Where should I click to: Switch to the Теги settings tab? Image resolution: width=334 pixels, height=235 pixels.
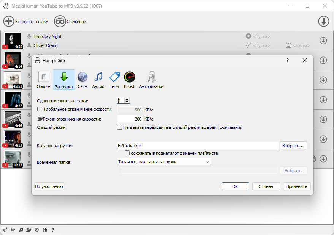[x=114, y=80]
